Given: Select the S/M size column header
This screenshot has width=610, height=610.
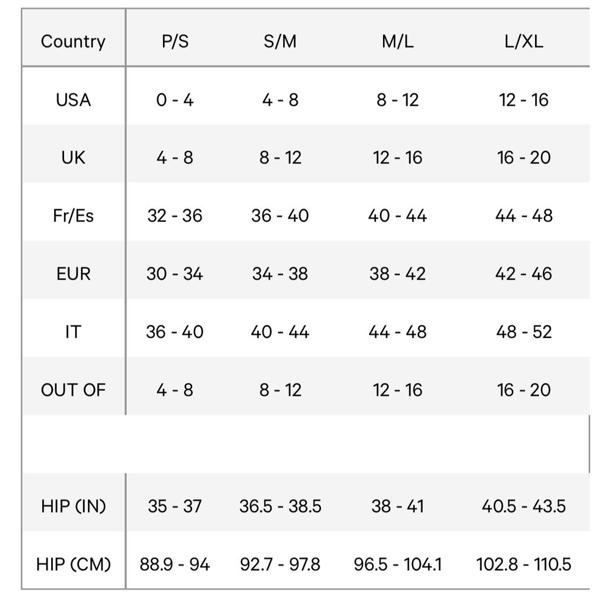Looking at the screenshot, I should [280, 41].
